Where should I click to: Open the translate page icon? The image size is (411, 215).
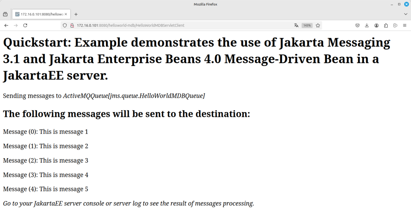296,25
